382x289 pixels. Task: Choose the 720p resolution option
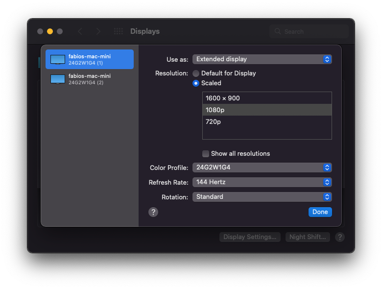[x=267, y=121]
